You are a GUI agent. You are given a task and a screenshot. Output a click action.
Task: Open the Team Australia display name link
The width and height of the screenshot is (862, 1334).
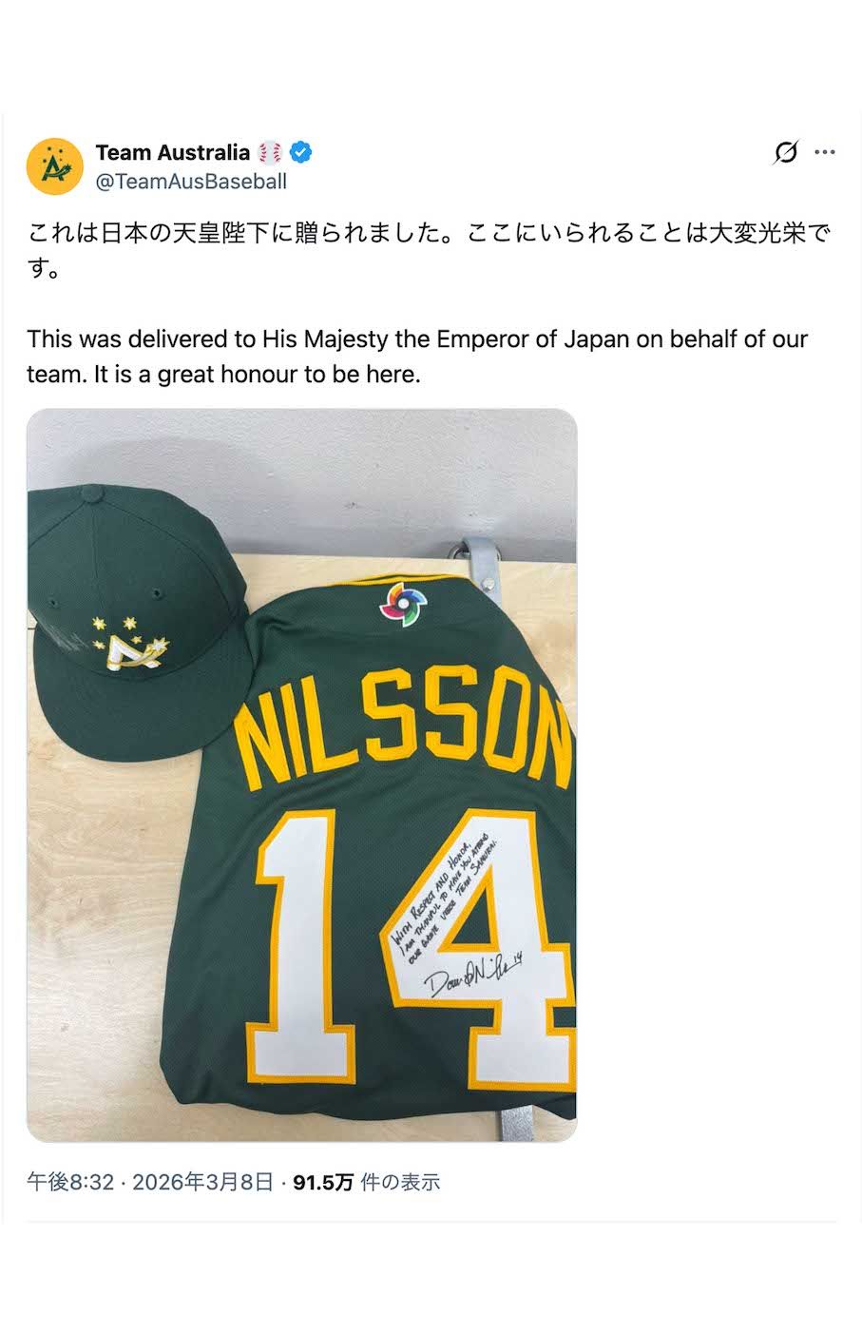click(173, 152)
